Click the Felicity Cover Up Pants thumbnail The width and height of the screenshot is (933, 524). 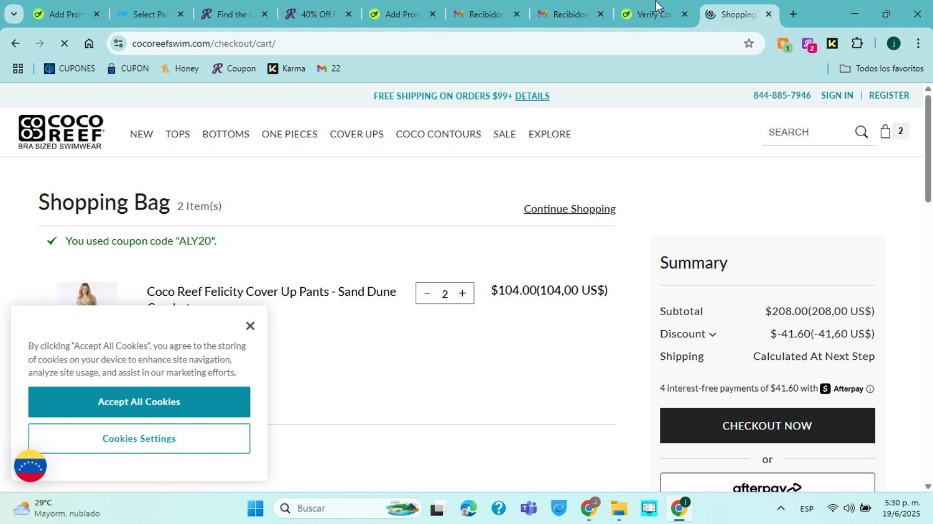coord(86,293)
